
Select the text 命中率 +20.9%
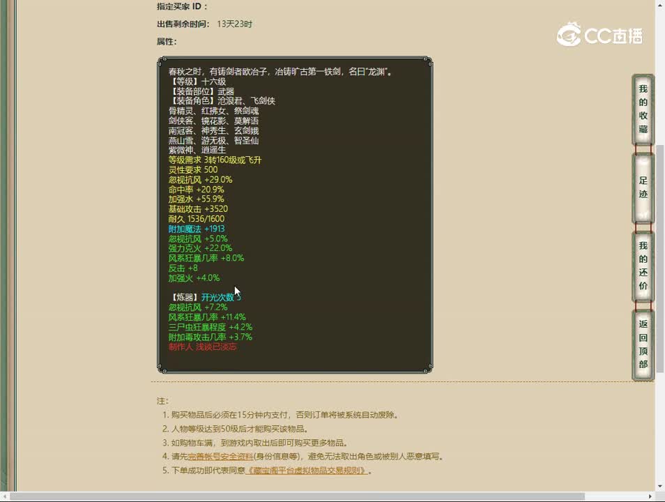pos(196,190)
